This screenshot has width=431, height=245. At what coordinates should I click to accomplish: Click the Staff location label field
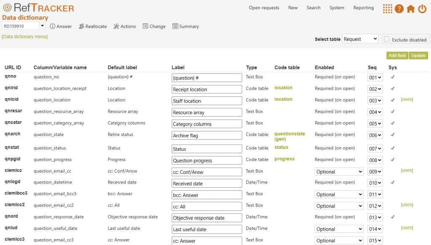coord(207,101)
